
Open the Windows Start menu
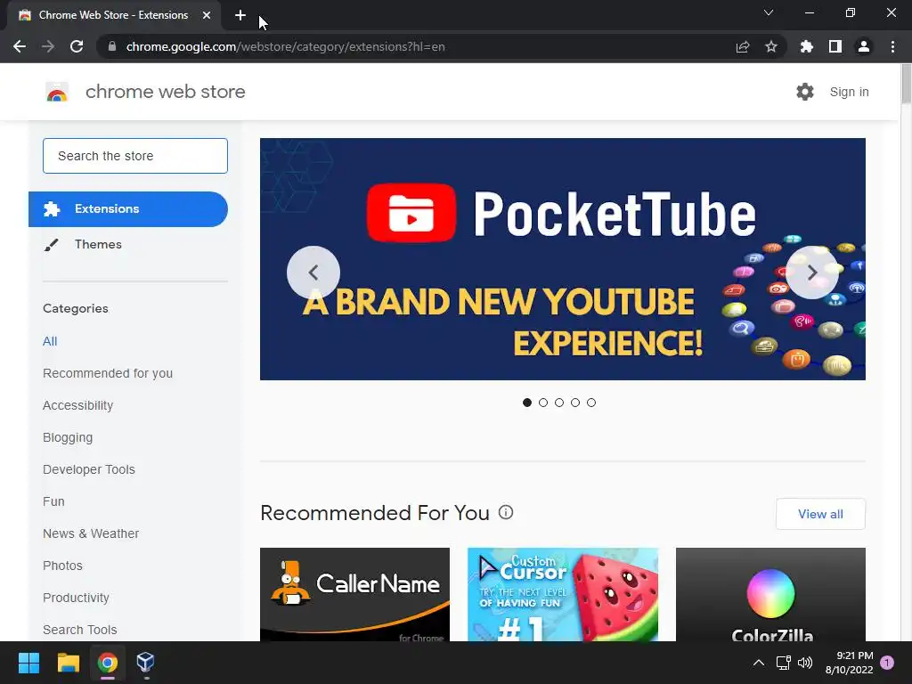[x=28, y=663]
